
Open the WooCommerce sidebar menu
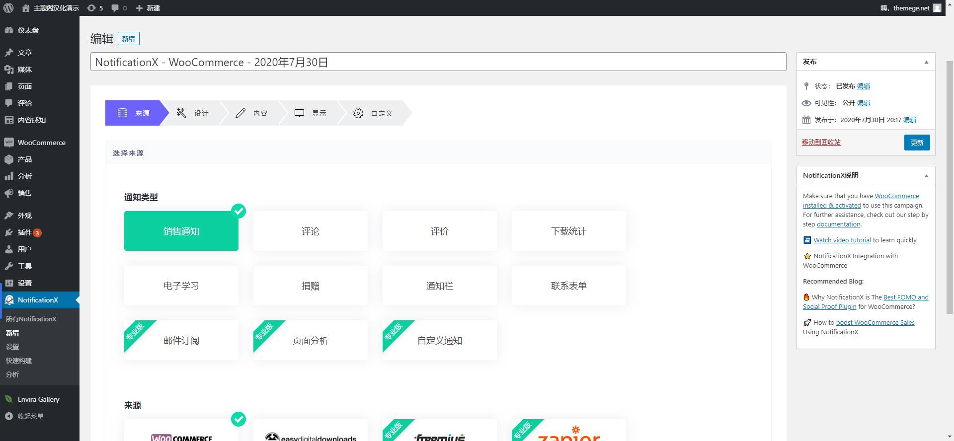[40, 143]
